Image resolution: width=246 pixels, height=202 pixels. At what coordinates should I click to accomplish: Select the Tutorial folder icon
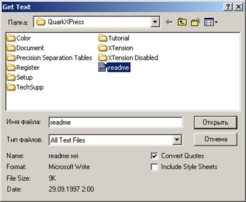[x=102, y=38]
